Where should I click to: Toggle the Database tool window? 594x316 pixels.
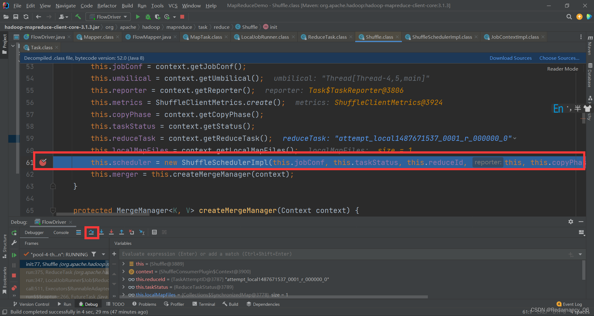[x=590, y=75]
